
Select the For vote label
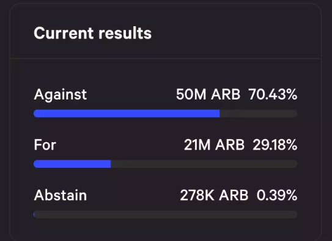coord(45,145)
